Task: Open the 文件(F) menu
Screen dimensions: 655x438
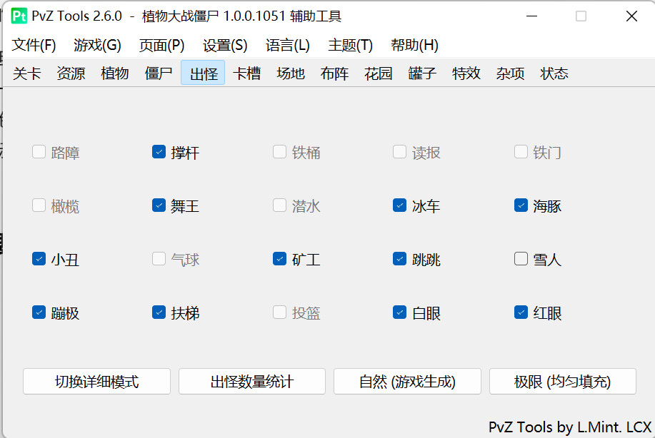Action: pos(34,45)
